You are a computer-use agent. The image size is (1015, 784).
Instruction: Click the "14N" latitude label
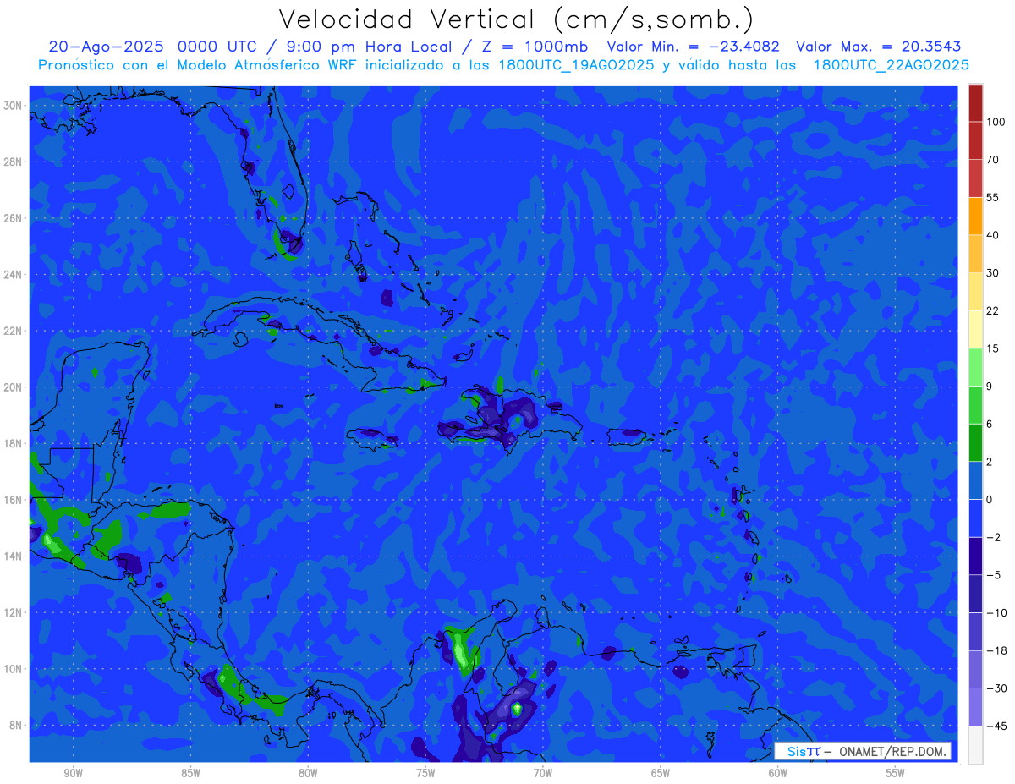coord(14,556)
